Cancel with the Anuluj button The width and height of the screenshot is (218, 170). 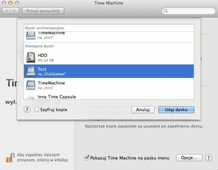[x=143, y=110]
